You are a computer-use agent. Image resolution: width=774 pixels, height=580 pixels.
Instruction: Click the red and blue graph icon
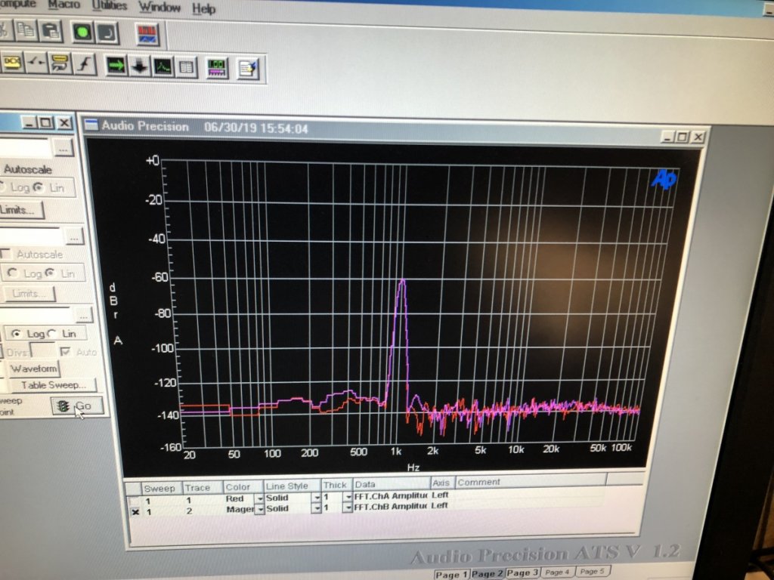coord(147,35)
